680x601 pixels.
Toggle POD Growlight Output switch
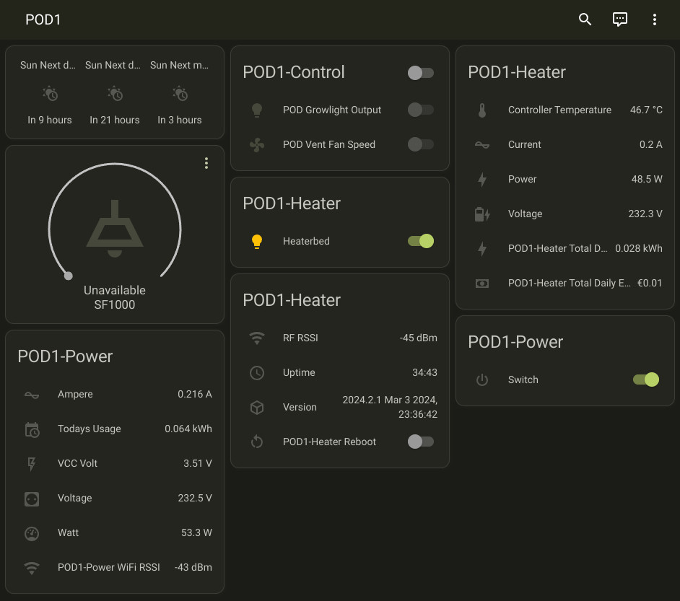tap(421, 110)
